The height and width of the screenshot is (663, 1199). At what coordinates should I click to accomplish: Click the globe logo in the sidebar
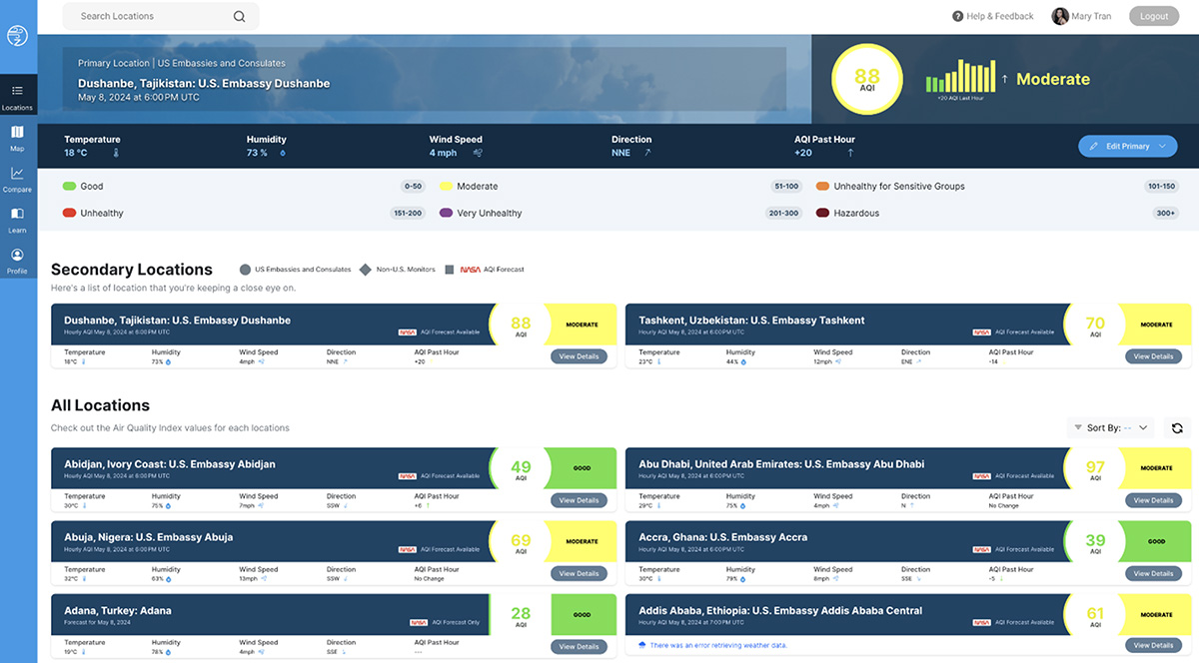[x=17, y=36]
